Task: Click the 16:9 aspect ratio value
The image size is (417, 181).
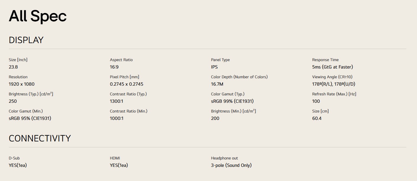Action: [114, 67]
